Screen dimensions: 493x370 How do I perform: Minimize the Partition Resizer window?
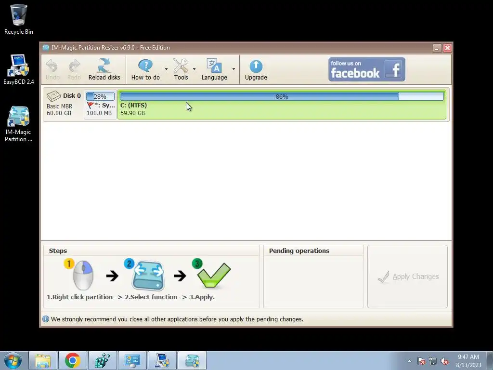(x=437, y=48)
